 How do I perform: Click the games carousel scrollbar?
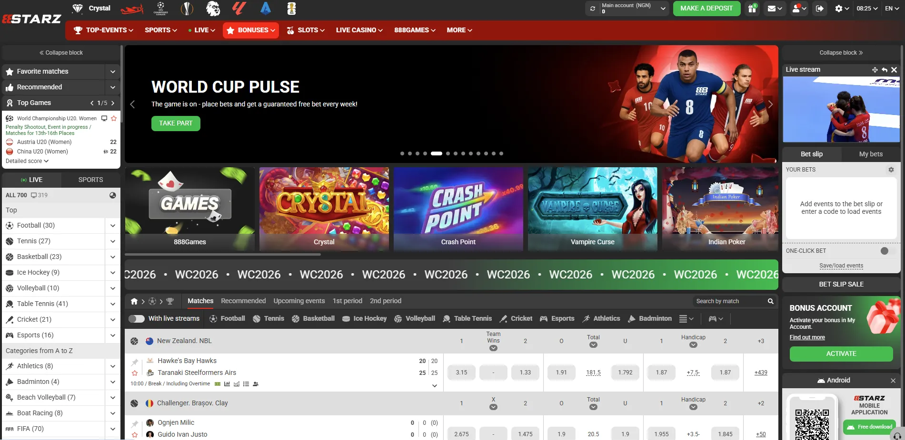(x=223, y=255)
